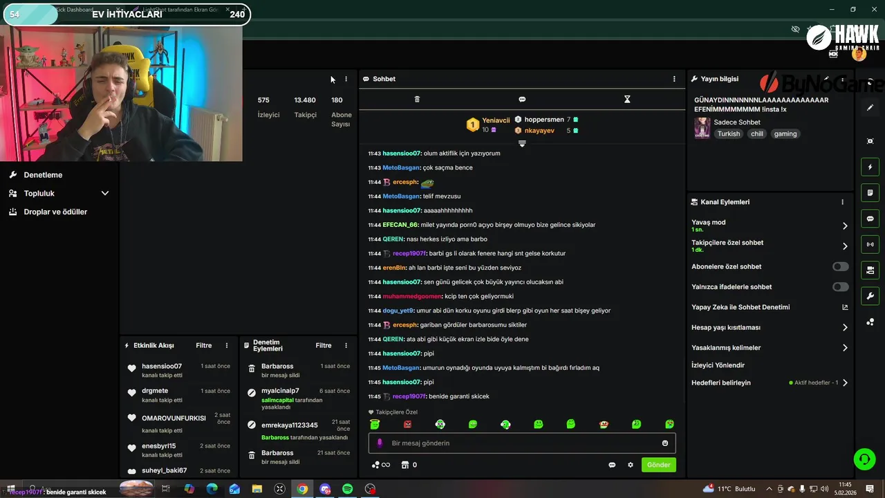The width and height of the screenshot is (885, 498).
Task: Click the myalcinalp7 moderation entry
Action: point(299,398)
